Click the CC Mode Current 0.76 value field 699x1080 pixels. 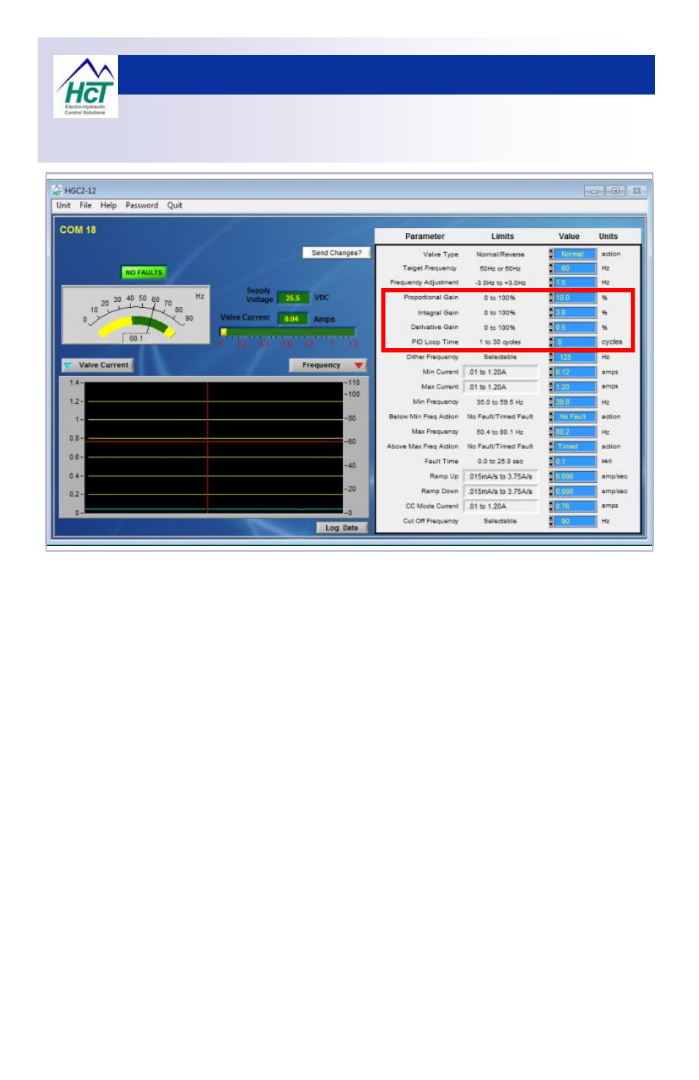pos(575,506)
